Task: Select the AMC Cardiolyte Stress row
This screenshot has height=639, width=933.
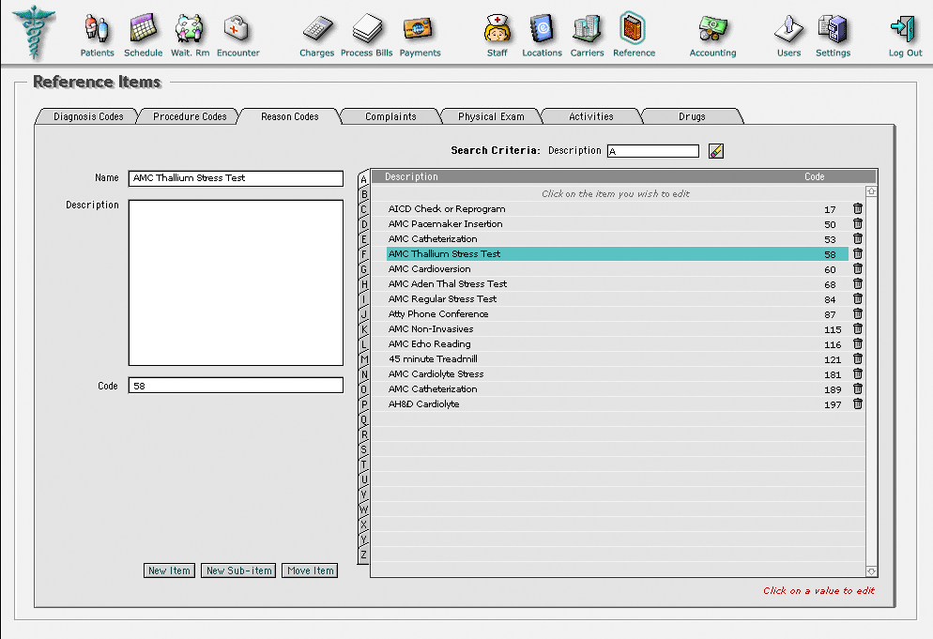Action: point(617,373)
